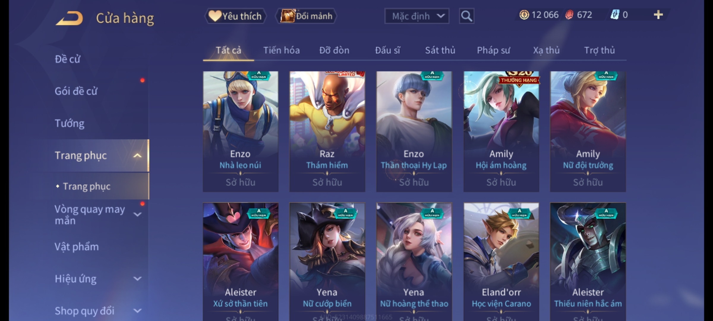Tap the plus icon to add currency
The width and height of the screenshot is (713, 321).
[658, 15]
